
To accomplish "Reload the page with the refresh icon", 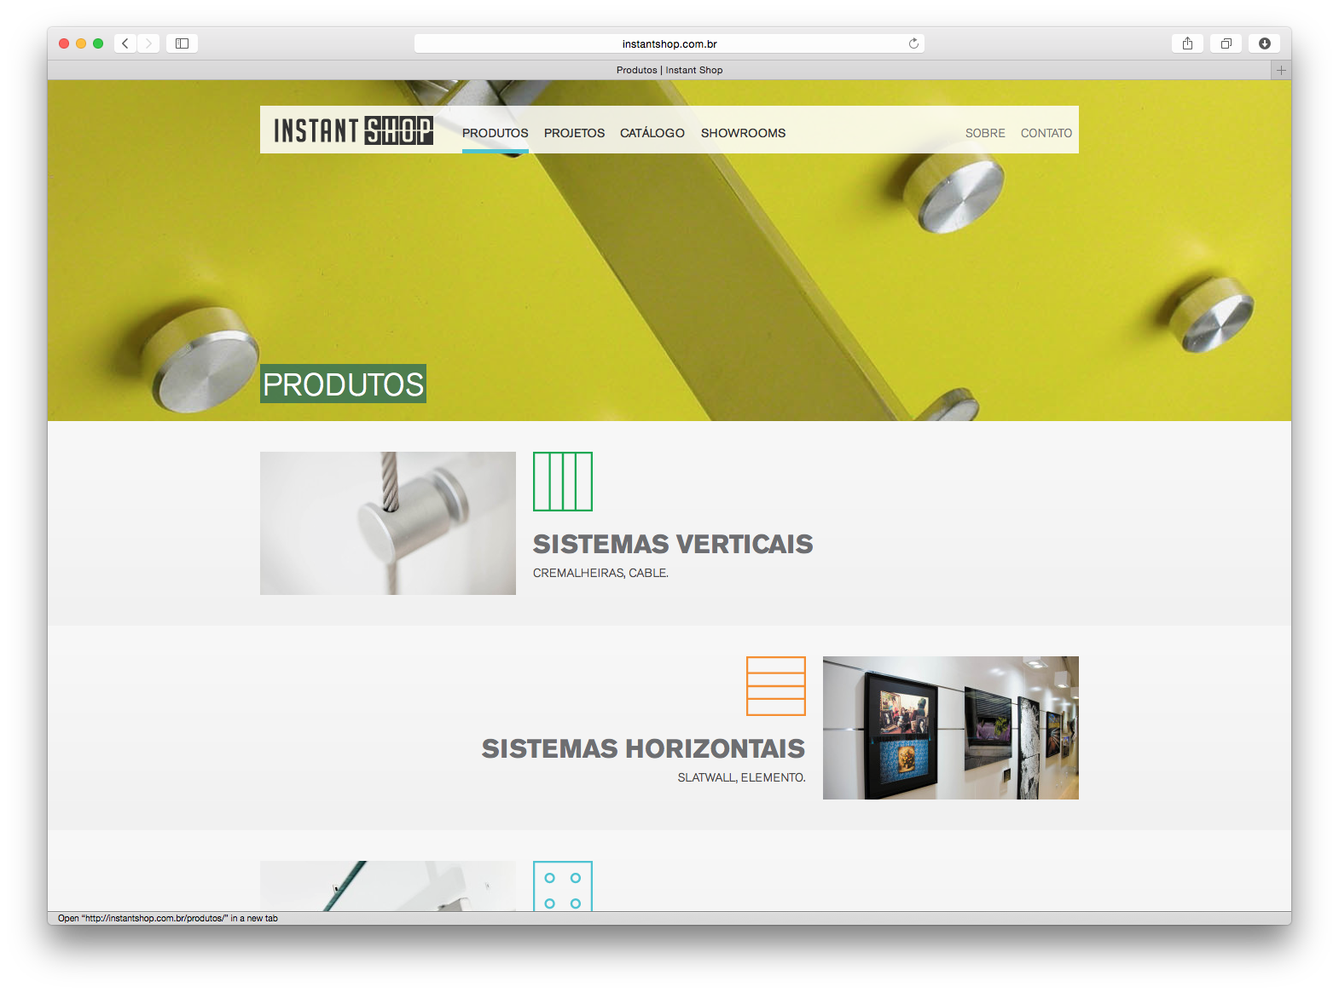I will 913,43.
